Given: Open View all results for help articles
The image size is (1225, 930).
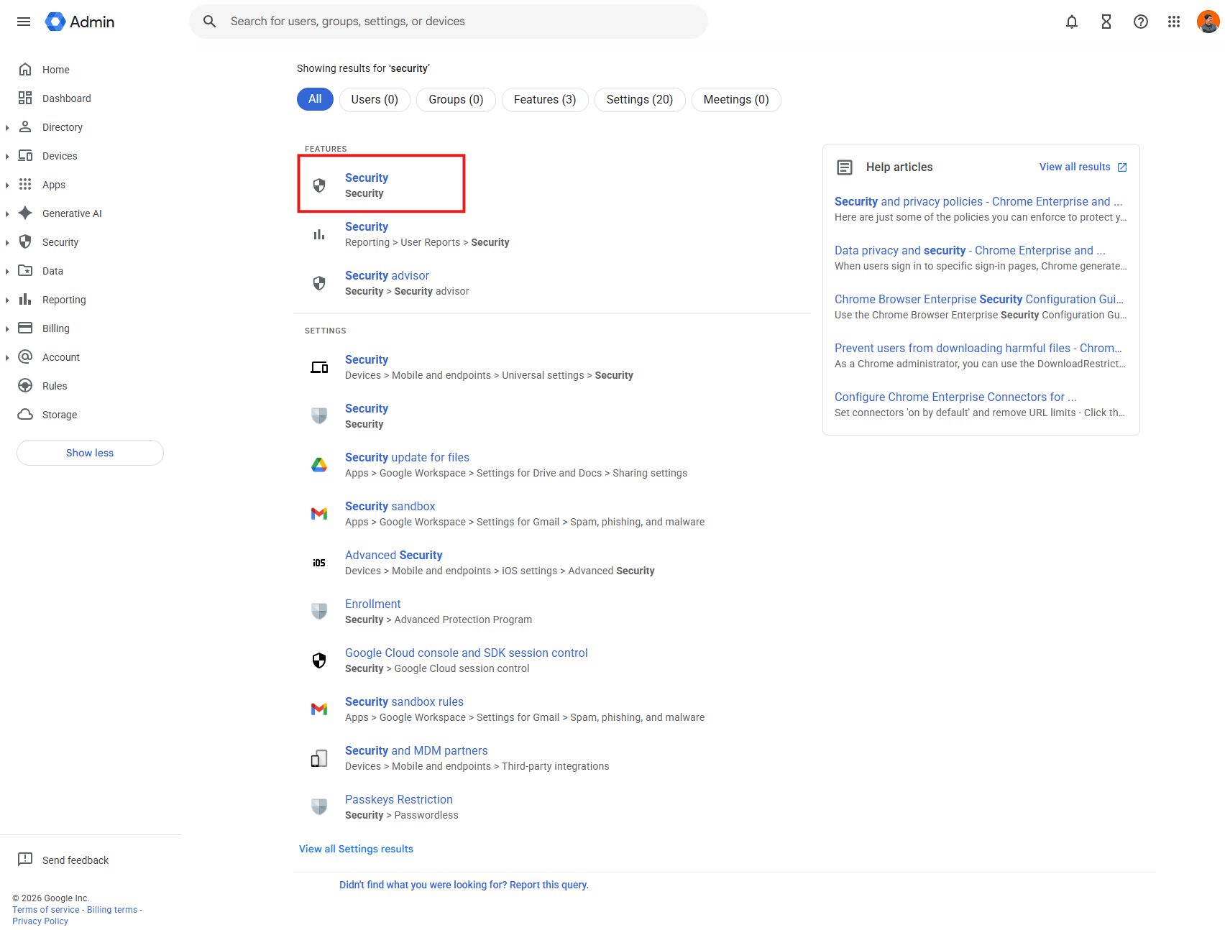Looking at the screenshot, I should (x=1075, y=167).
